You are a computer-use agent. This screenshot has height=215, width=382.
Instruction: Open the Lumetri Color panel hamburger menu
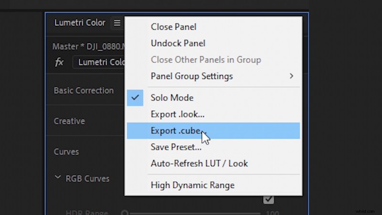pos(117,23)
